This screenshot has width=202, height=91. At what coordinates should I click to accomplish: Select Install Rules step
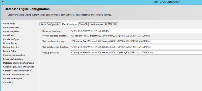coord(9,35)
